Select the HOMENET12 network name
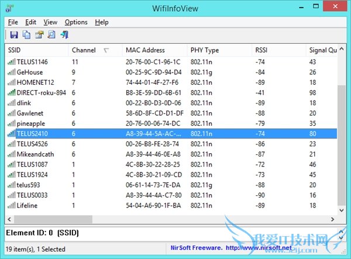 pyautogui.click(x=35, y=82)
